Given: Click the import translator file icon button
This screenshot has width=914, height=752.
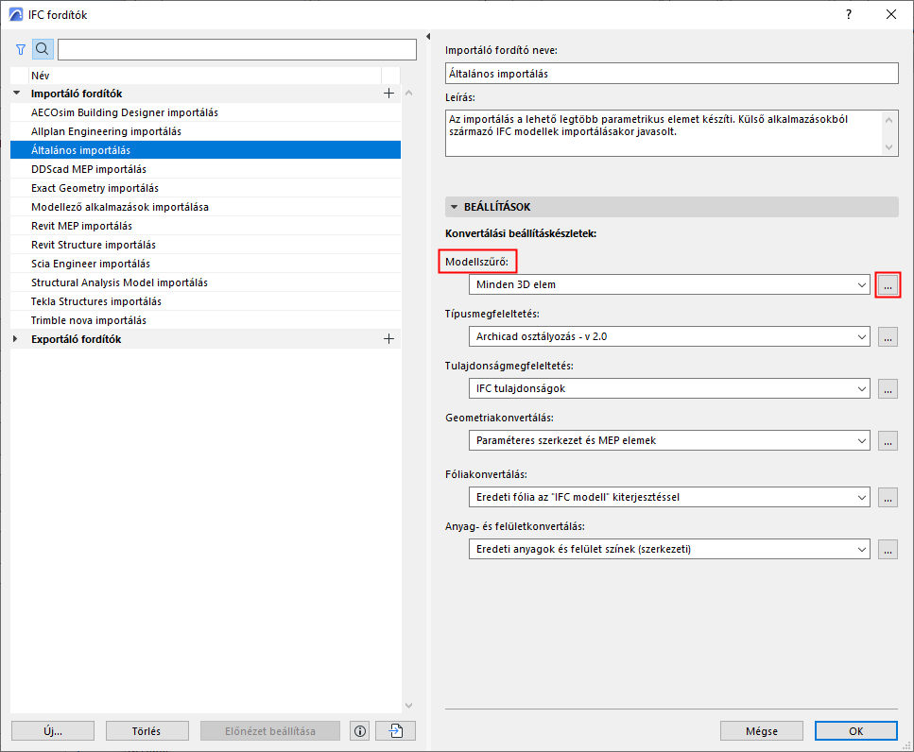Looking at the screenshot, I should (396, 731).
